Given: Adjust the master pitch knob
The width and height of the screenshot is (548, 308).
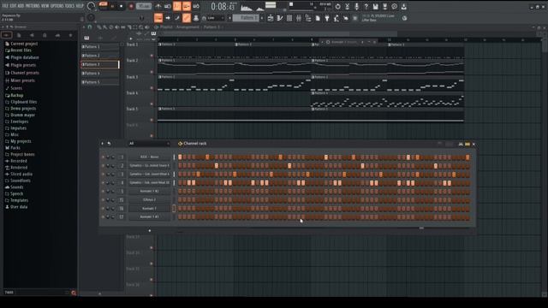Looking at the screenshot, I should [x=91, y=17].
